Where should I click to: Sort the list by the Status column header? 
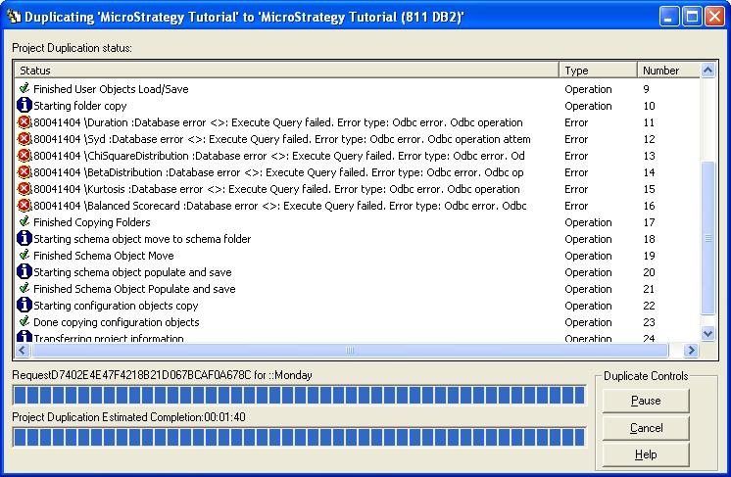click(286, 71)
